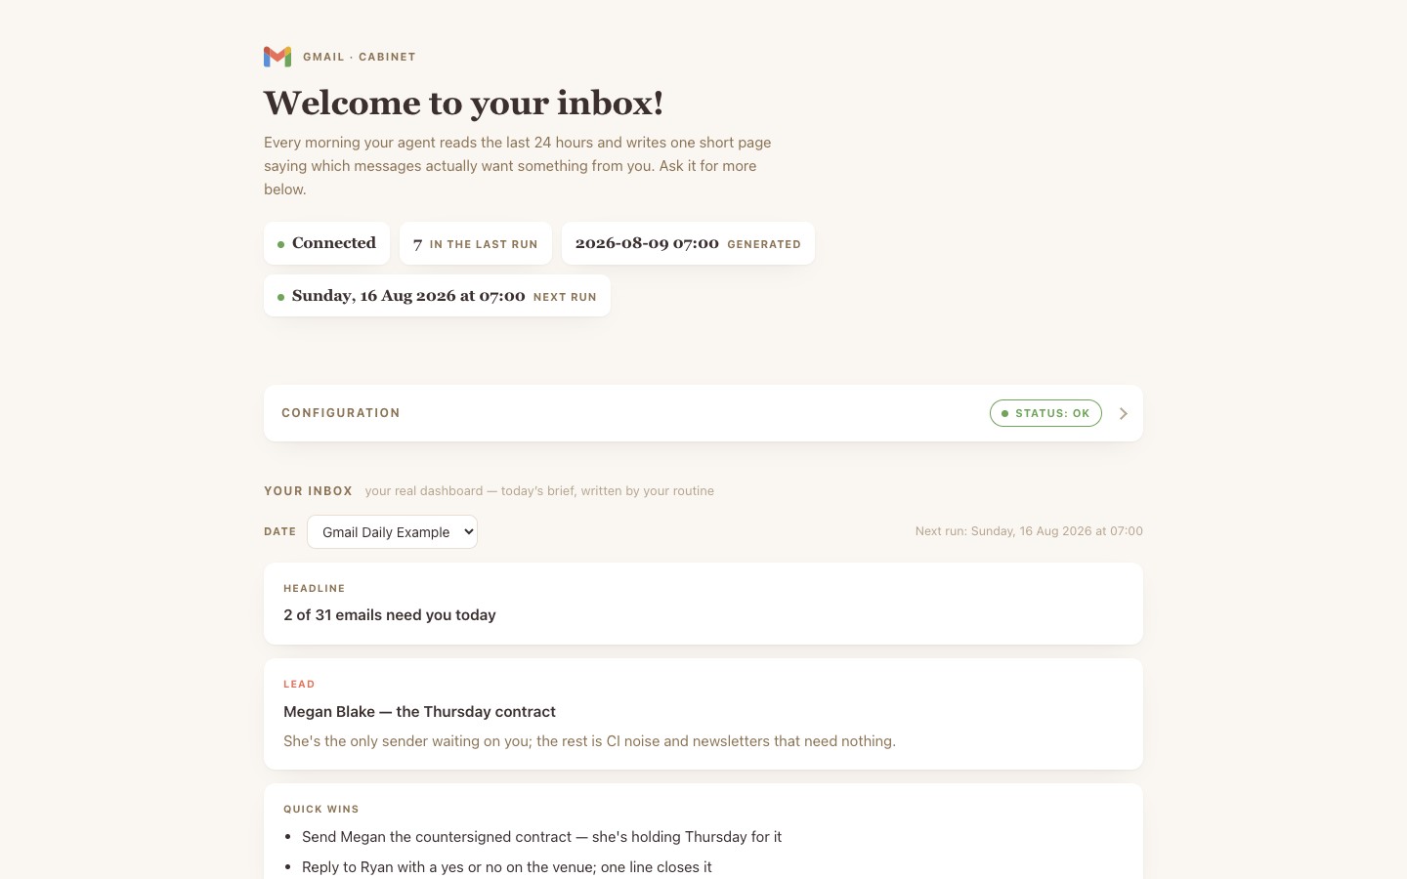
Task: Click the Connected status chip
Action: pos(326,243)
